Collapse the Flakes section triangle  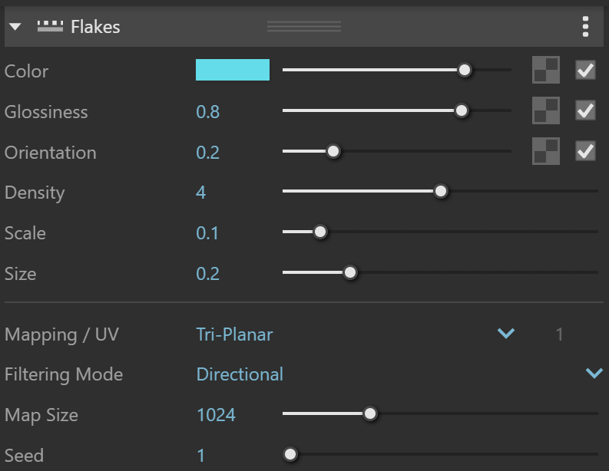(15, 27)
